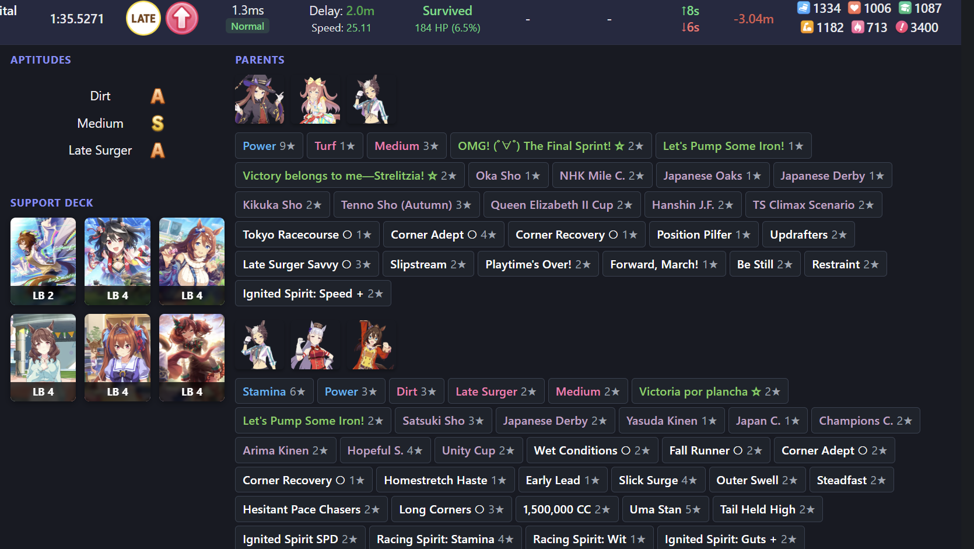Click the Restraint 2★ tag
Screen dimensions: 974x549
coord(846,264)
